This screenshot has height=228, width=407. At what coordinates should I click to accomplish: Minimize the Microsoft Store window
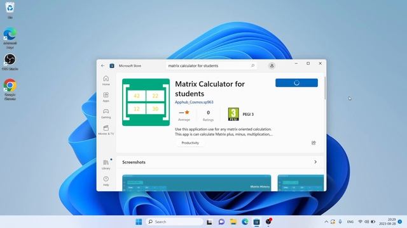tap(296, 63)
